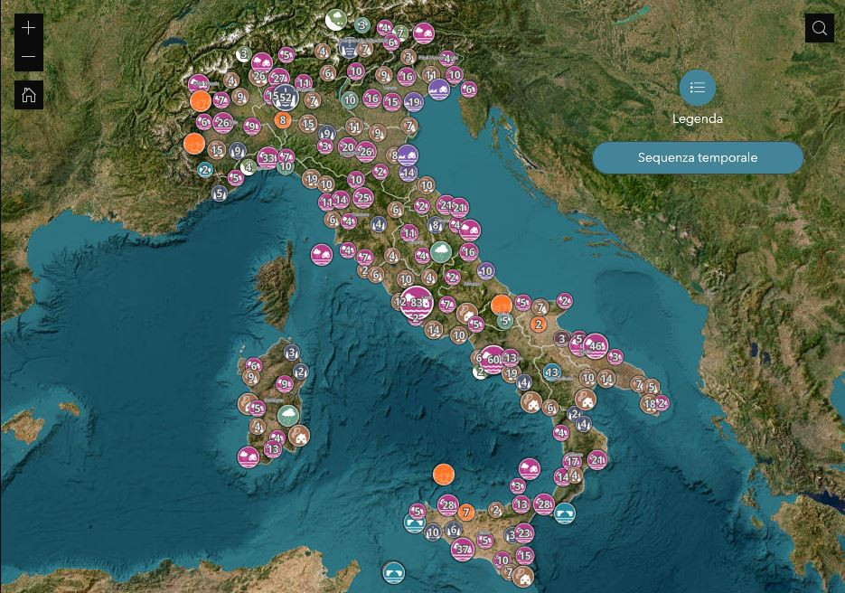
Task: Click the 28 flood marker in eastern Sicily
Action: click(543, 503)
